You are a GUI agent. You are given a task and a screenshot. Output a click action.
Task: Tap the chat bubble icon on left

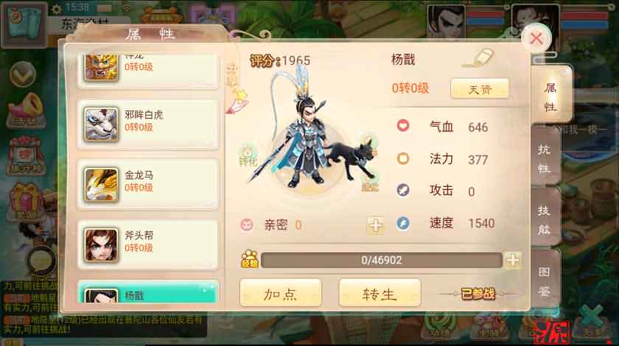pyautogui.click(x=41, y=261)
